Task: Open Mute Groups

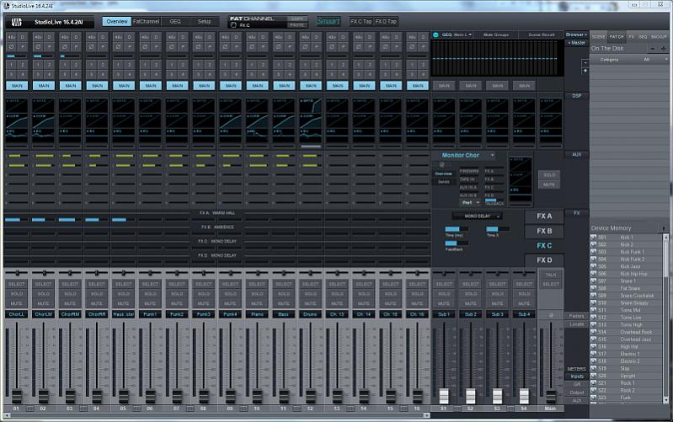Action: point(496,35)
